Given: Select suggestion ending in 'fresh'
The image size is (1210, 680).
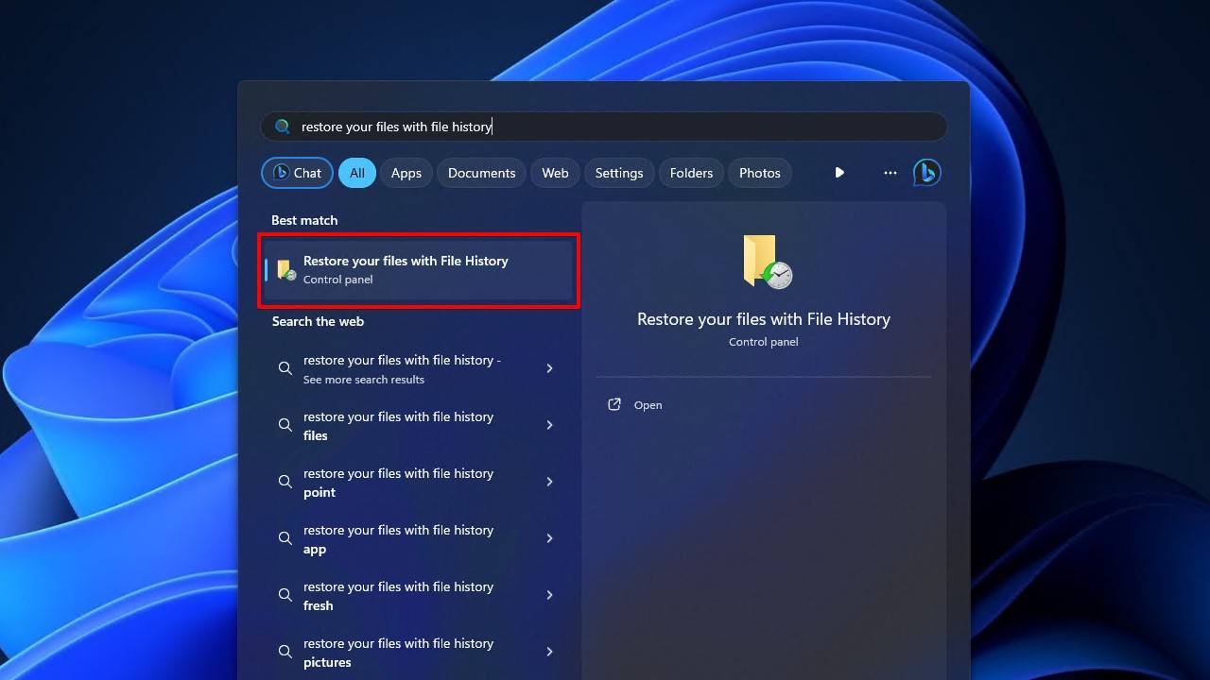Looking at the screenshot, I should click(419, 595).
